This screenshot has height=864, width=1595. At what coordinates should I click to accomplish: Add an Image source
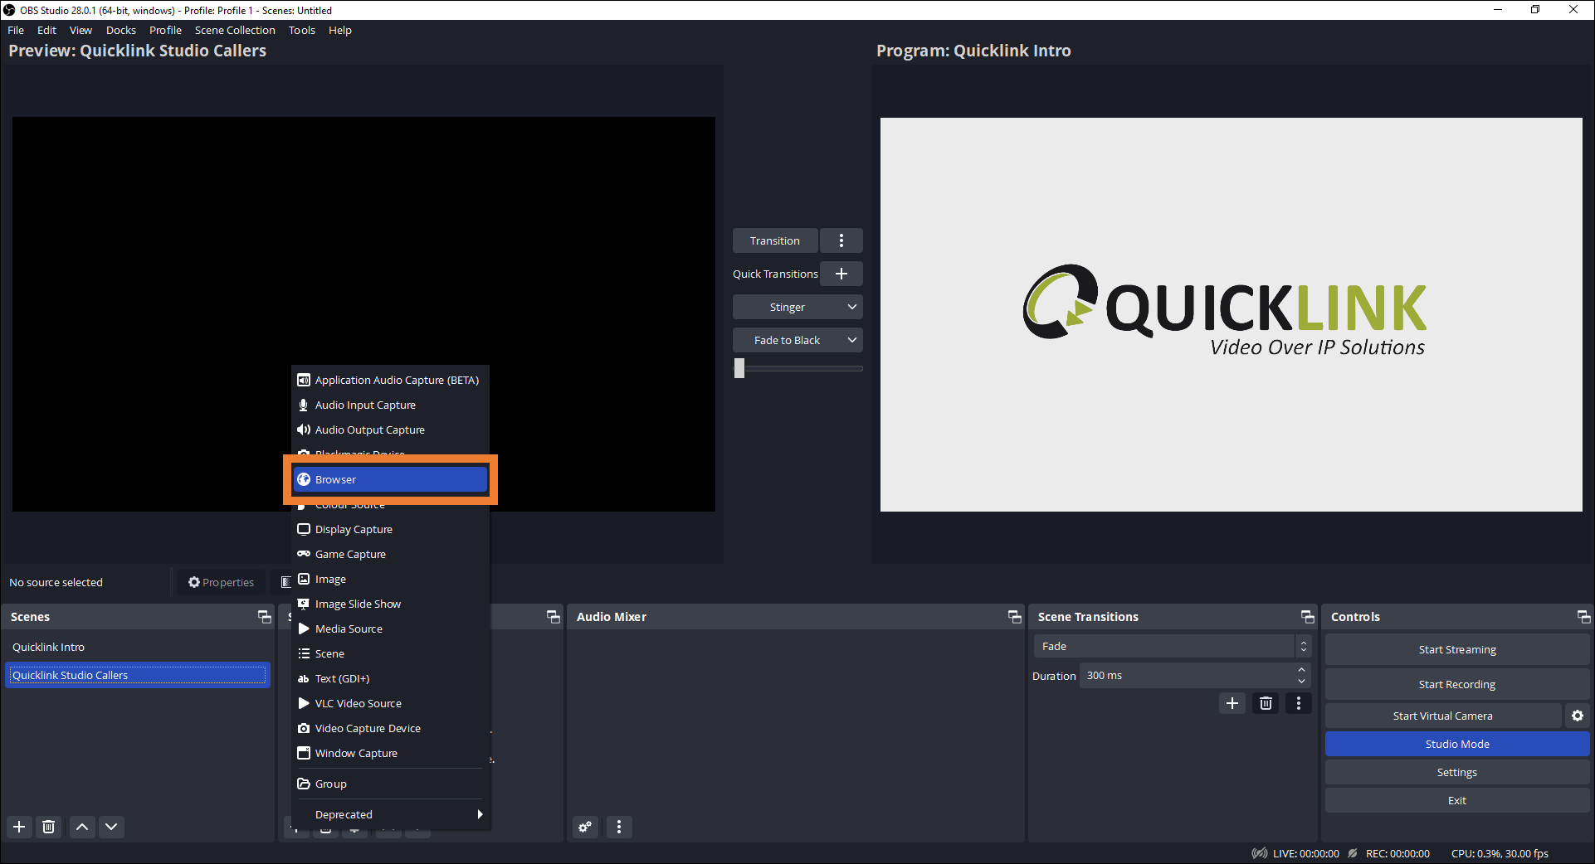(x=390, y=579)
